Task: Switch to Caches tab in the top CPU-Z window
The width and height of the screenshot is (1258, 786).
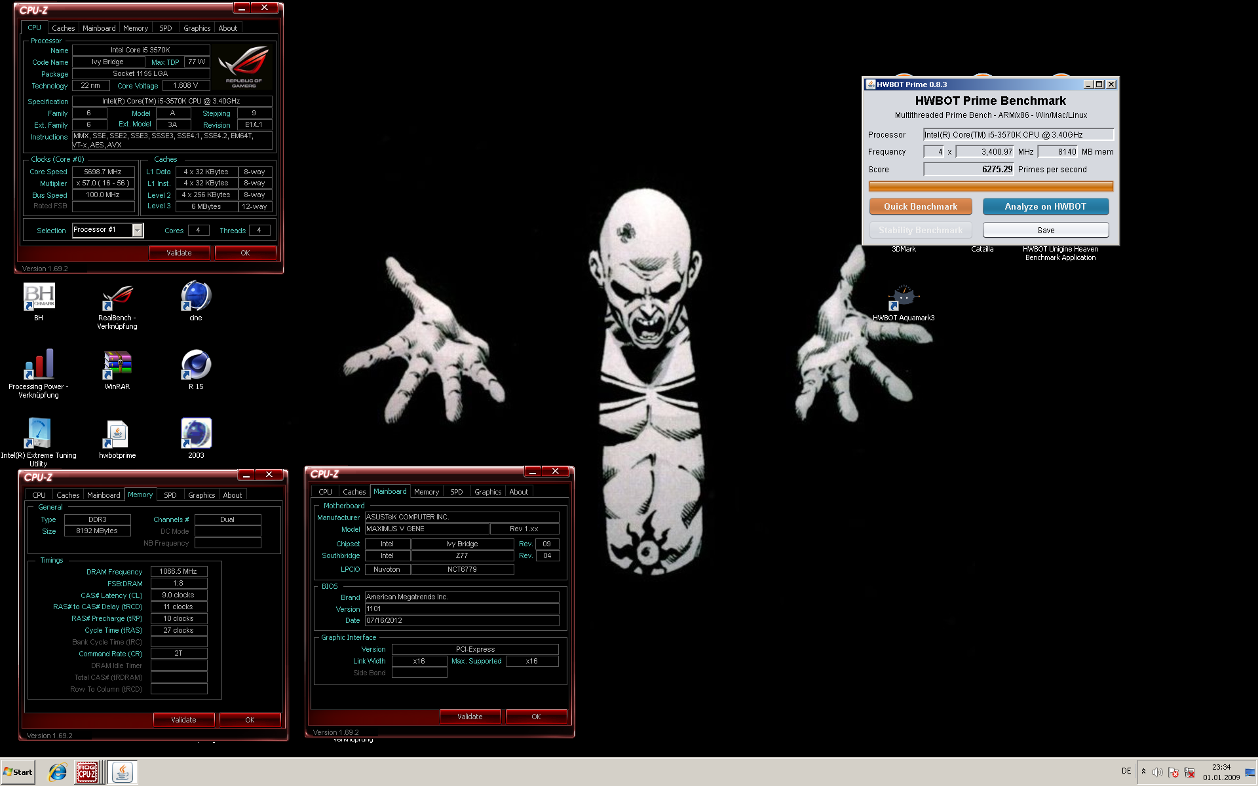Action: (64, 28)
